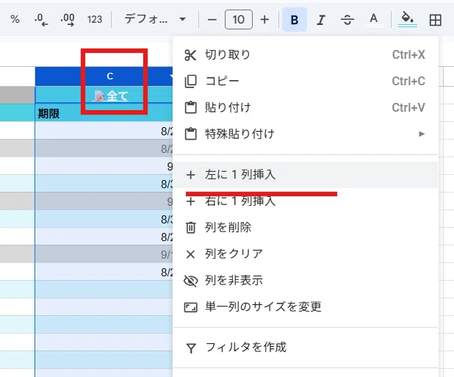Select 列を非表示 to hide column
Viewport: 454px width, 377px height.
tap(306, 280)
